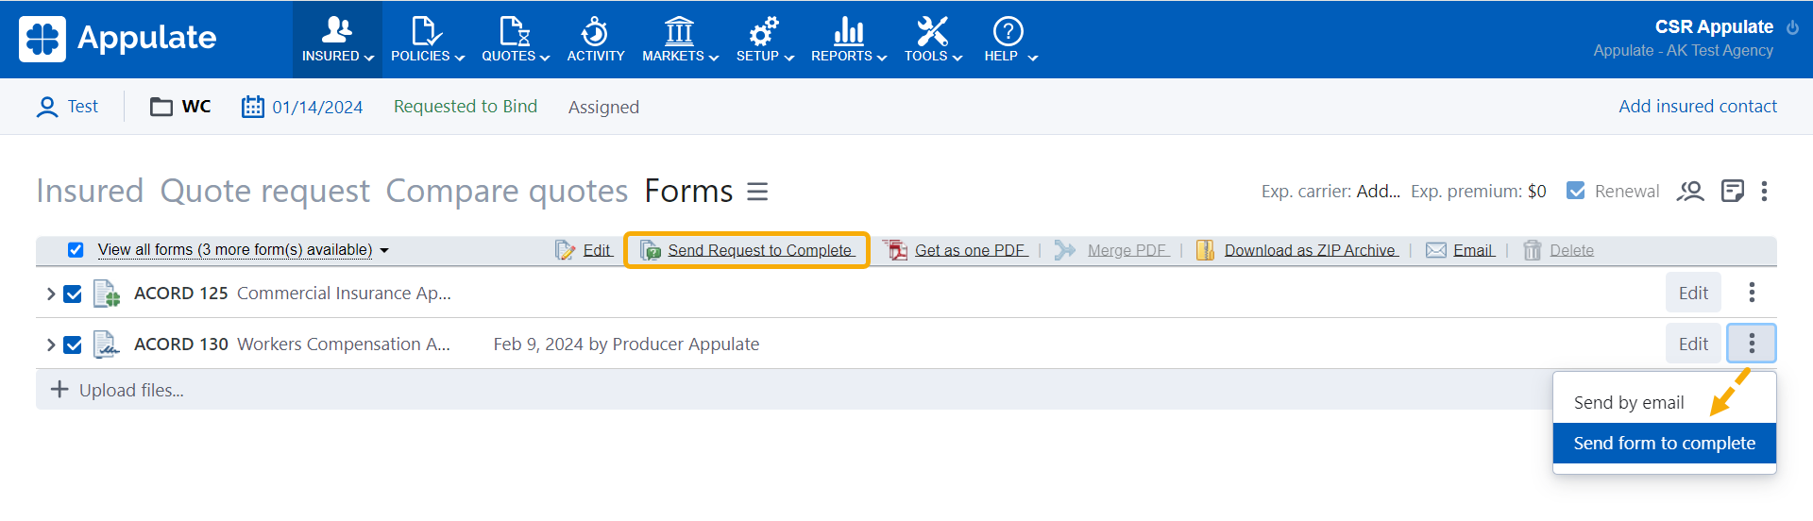Uncheck the ACORD 125 checkbox
Viewport: 1813px width, 521px height.
(73, 294)
